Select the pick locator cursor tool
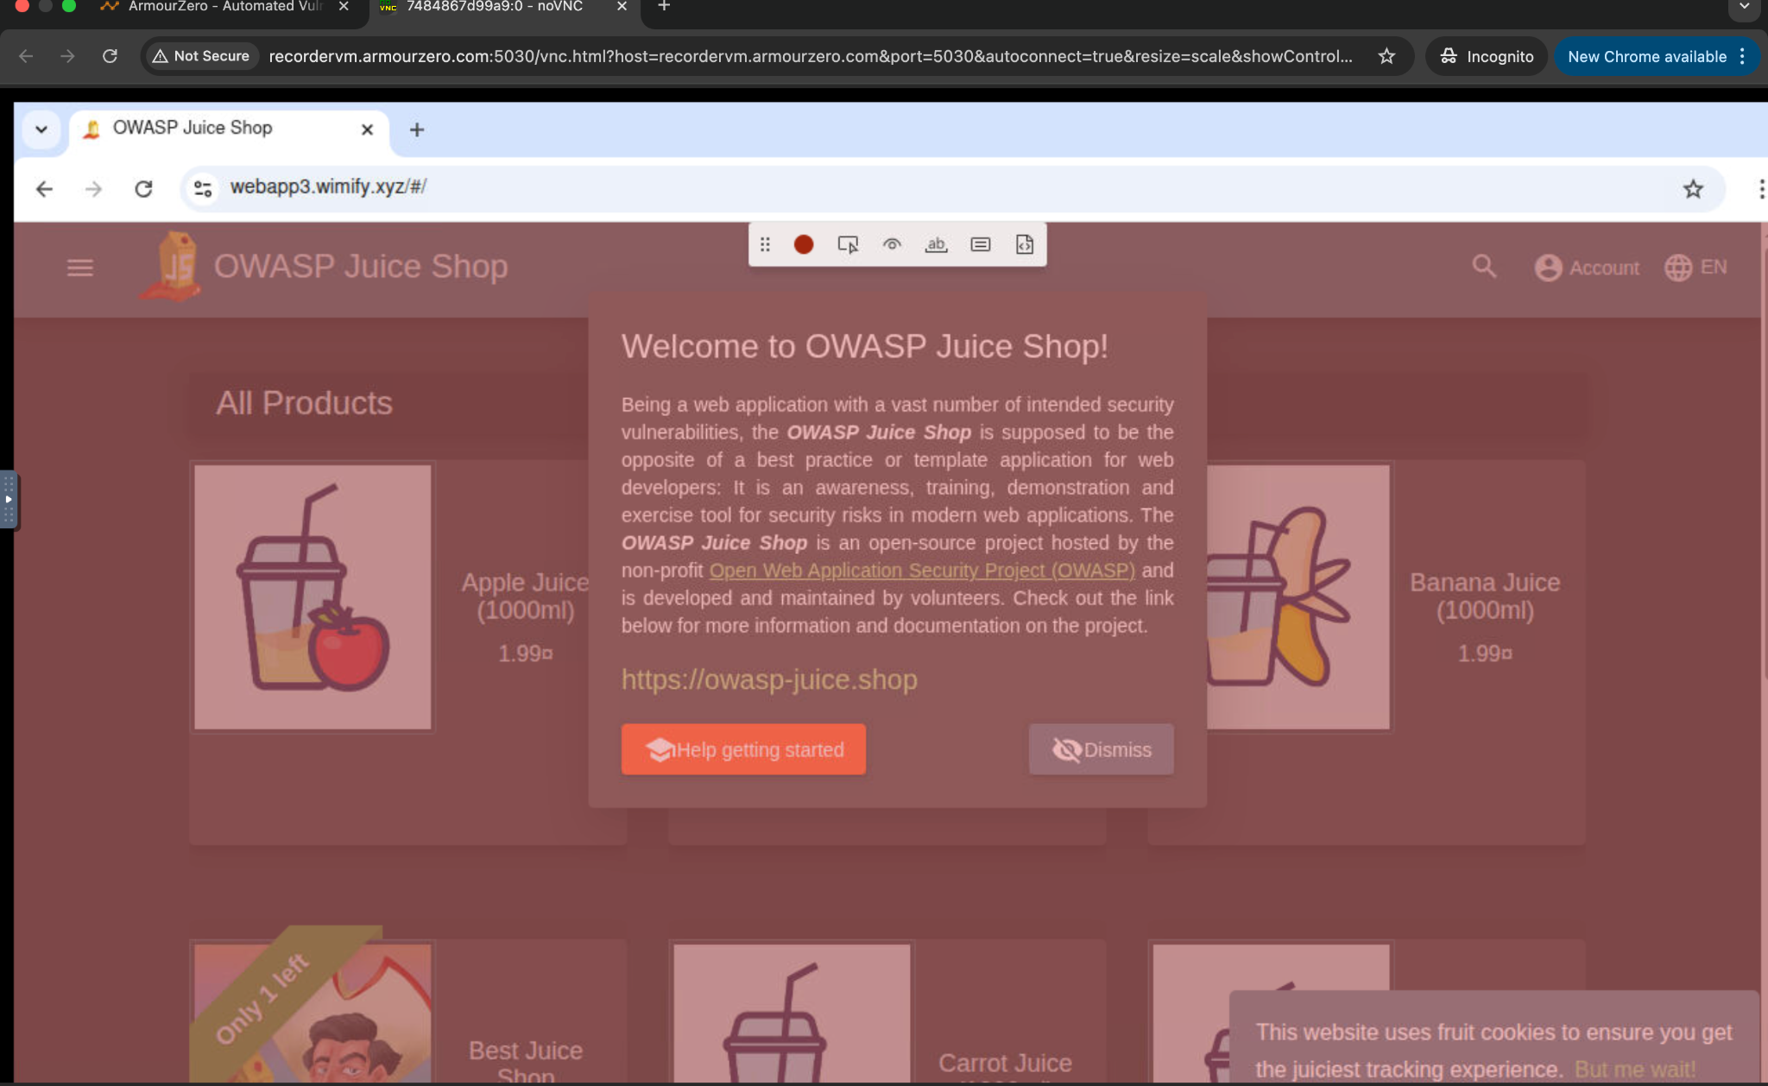 848,245
